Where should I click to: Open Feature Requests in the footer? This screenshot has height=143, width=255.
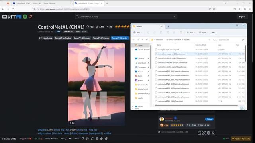tap(241, 139)
